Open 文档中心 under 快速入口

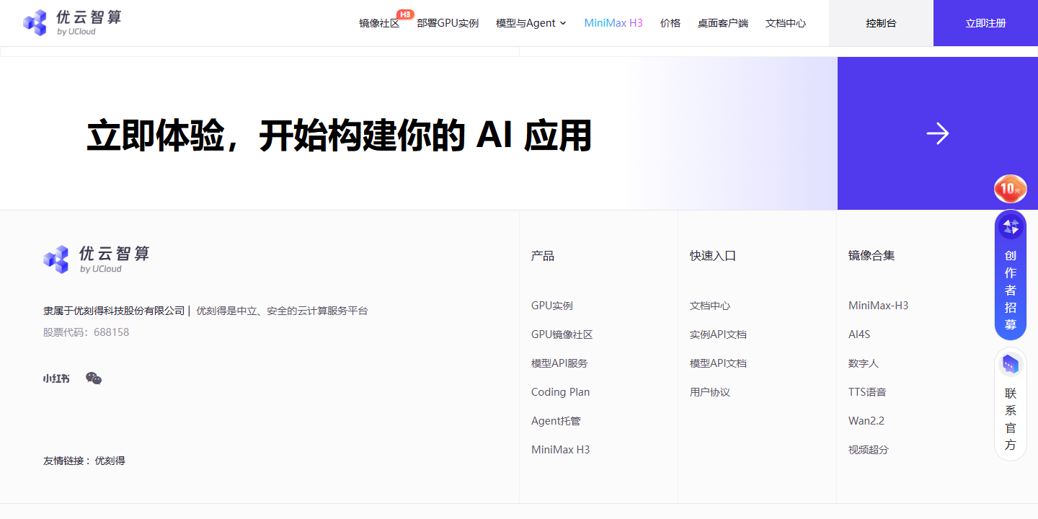pyautogui.click(x=710, y=306)
